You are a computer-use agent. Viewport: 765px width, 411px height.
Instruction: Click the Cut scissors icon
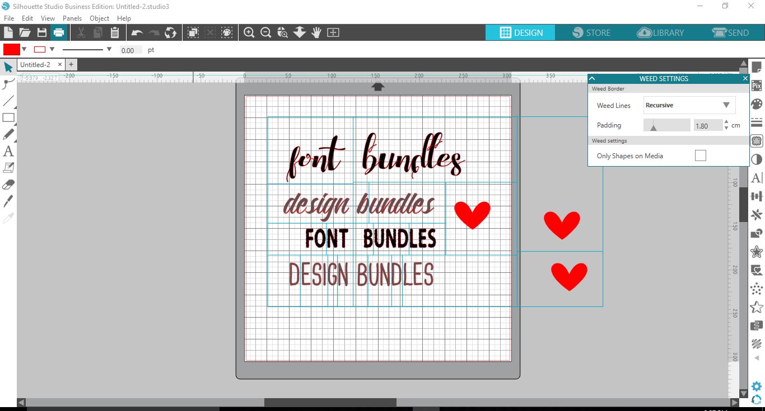tap(81, 32)
